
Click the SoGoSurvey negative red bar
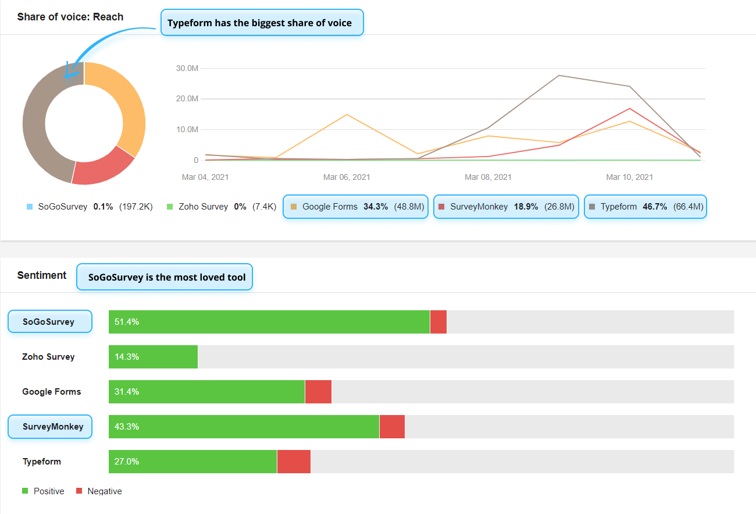[438, 322]
